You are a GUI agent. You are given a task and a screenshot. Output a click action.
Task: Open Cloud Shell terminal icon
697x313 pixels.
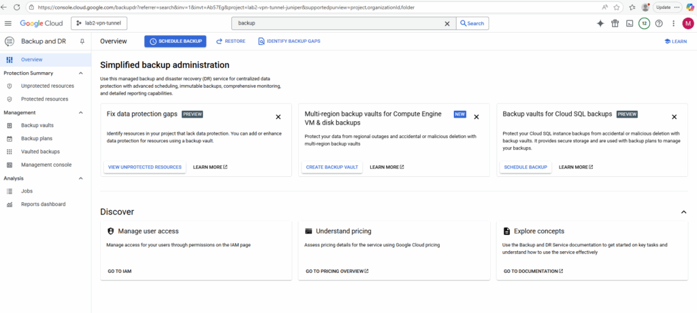pyautogui.click(x=630, y=23)
